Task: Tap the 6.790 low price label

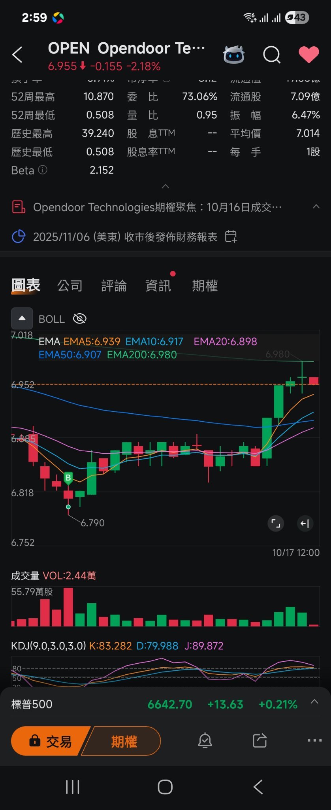Action: pos(92,523)
